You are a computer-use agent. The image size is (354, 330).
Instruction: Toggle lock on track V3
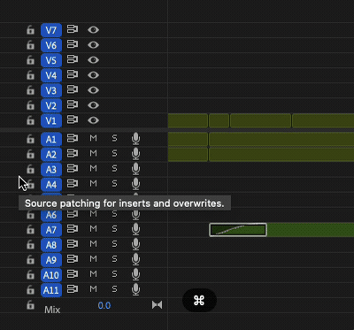[30, 90]
